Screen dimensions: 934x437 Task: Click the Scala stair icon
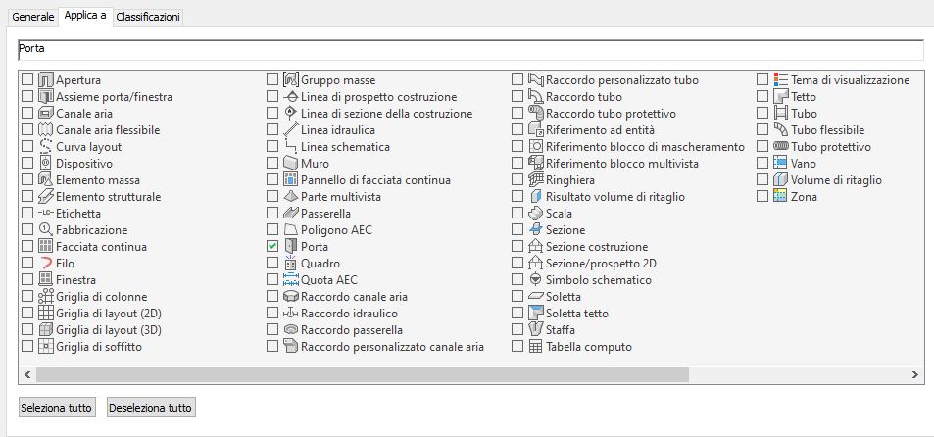click(535, 214)
